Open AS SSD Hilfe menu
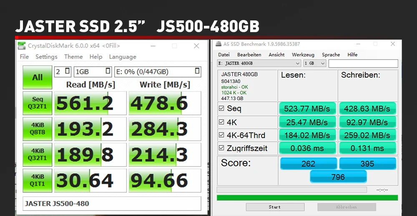 (352, 55)
